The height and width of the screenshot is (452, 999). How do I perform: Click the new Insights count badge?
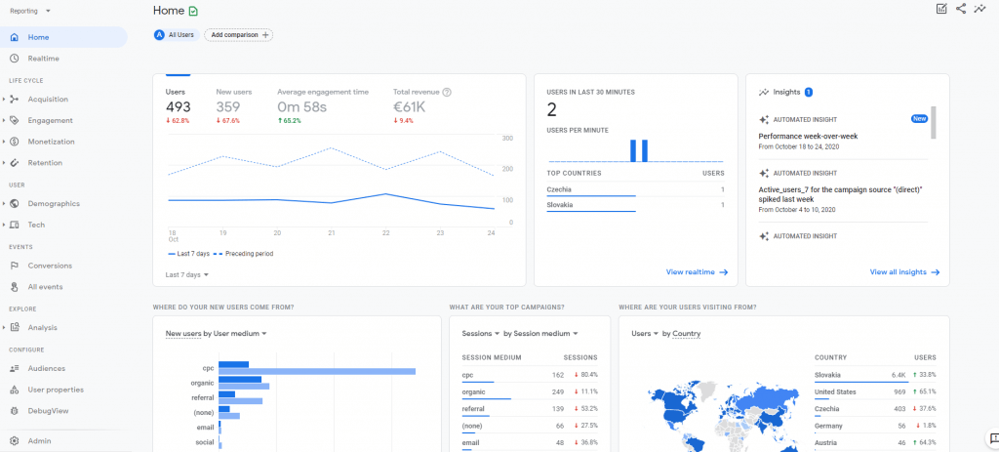pos(809,93)
